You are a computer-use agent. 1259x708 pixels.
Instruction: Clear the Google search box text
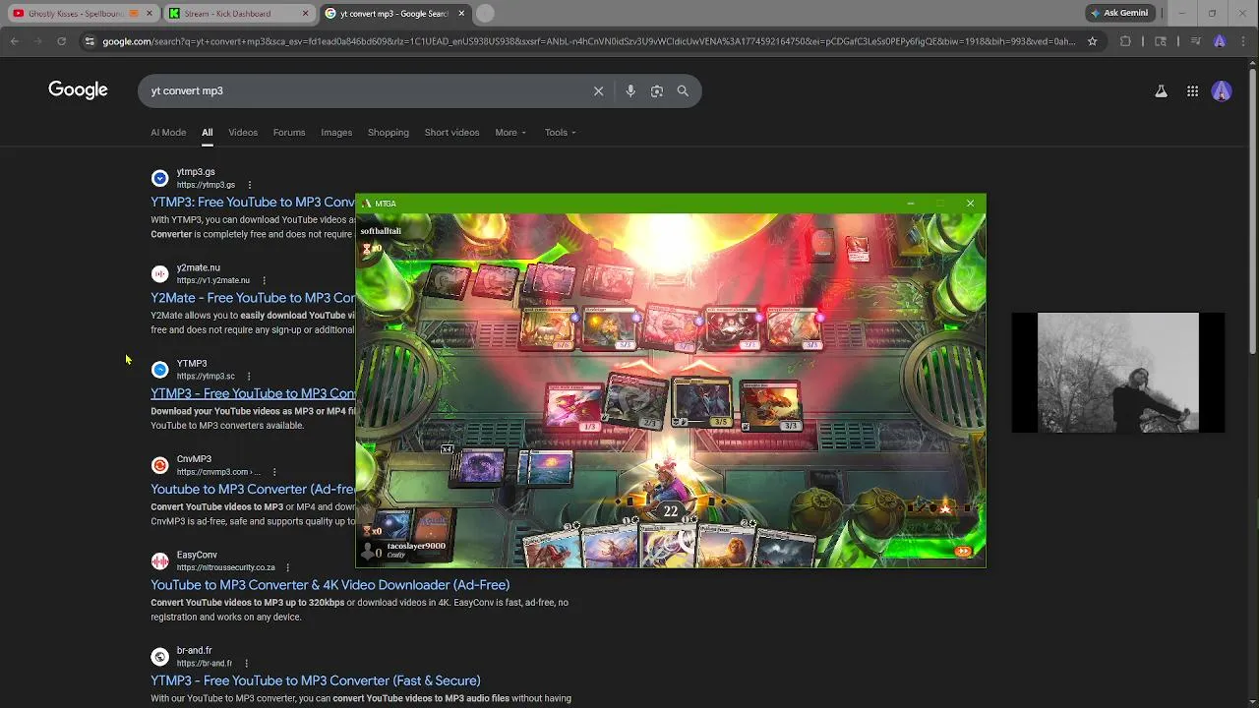(598, 90)
